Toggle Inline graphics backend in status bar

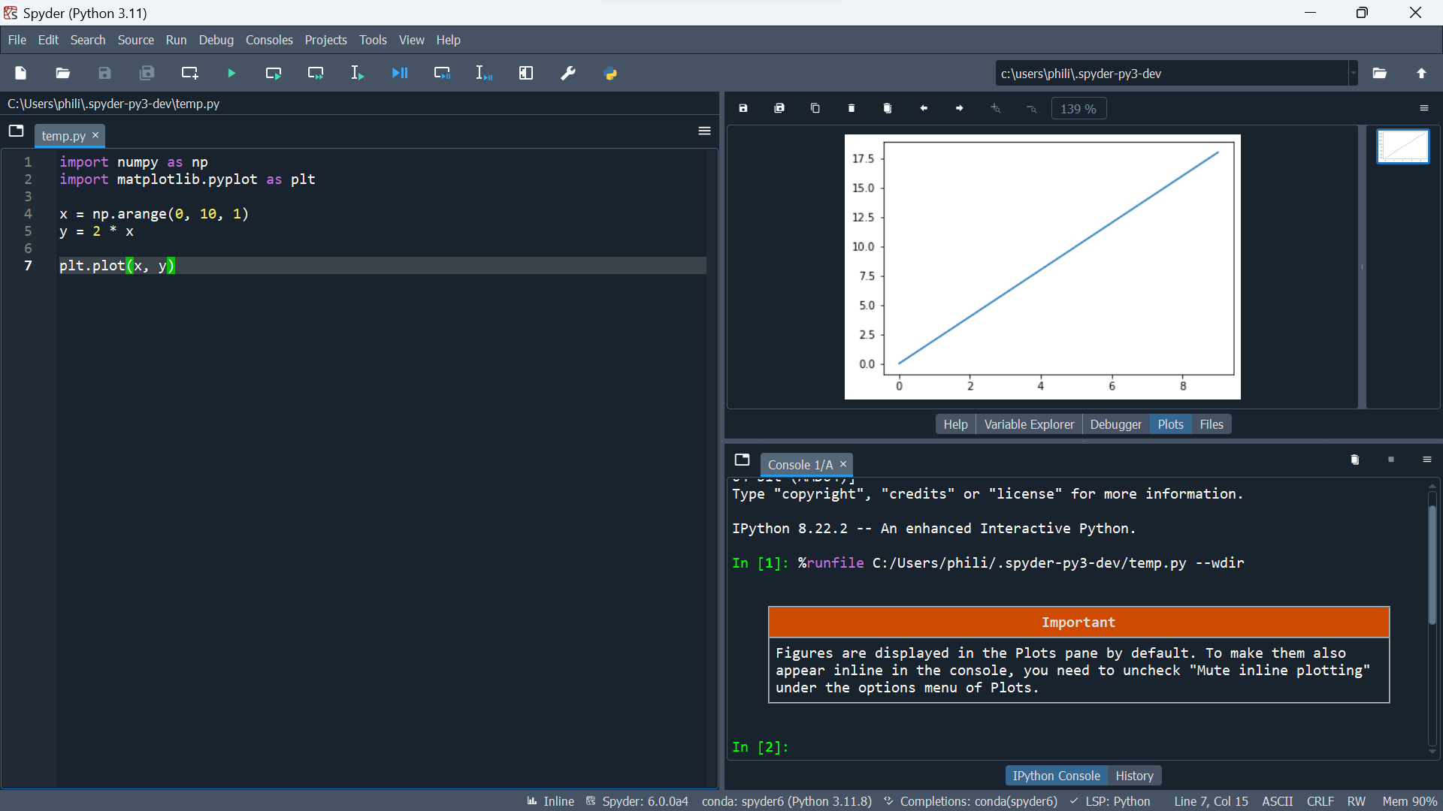pyautogui.click(x=551, y=801)
